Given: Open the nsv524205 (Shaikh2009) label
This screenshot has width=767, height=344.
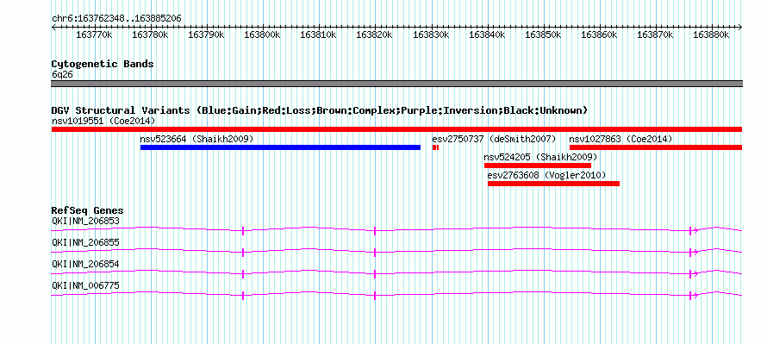Looking at the screenshot, I should coord(540,157).
